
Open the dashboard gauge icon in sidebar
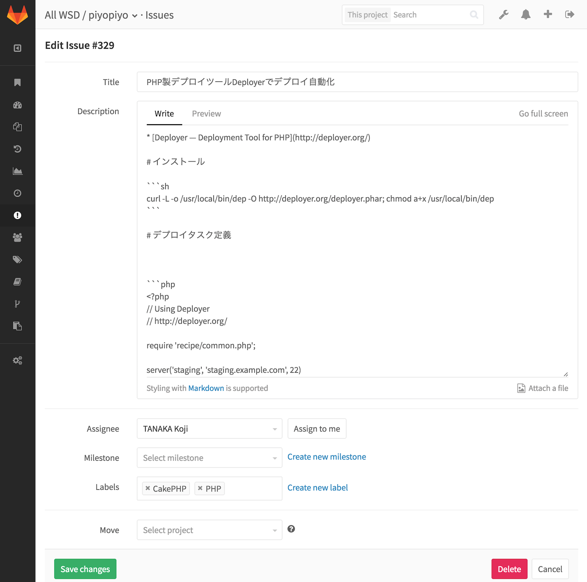click(x=17, y=105)
